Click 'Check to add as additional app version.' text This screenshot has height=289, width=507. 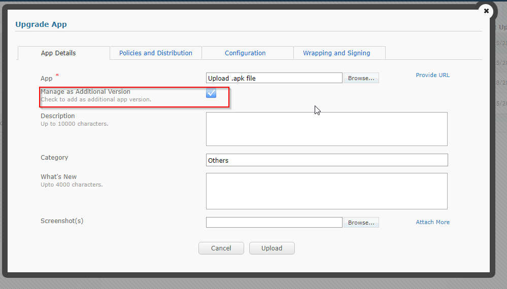pyautogui.click(x=96, y=99)
